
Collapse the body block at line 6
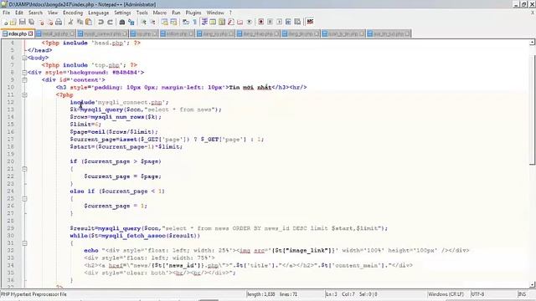tap(24, 58)
